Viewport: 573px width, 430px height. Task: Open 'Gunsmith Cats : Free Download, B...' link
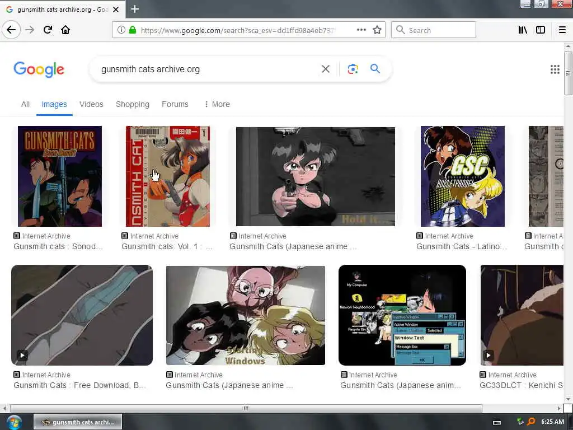[79, 385]
